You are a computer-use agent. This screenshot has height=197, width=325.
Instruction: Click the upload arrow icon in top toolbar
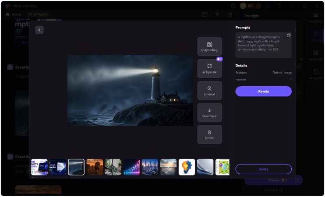click(x=217, y=14)
